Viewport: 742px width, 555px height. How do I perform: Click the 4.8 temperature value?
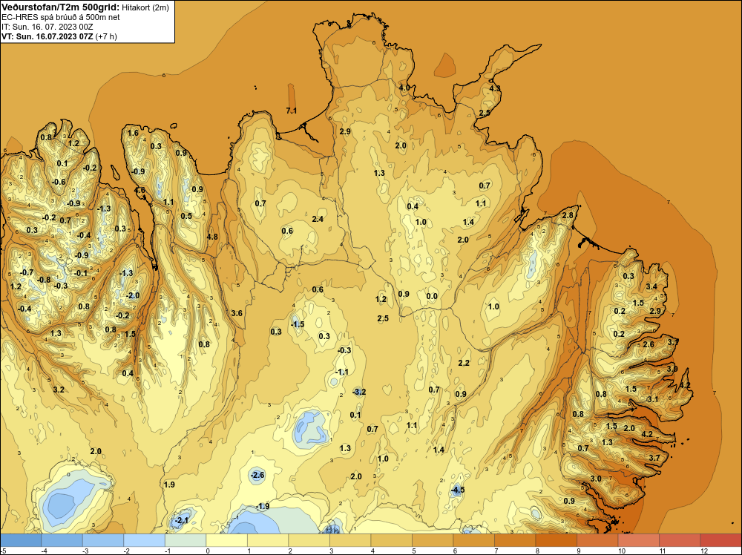tap(212, 237)
